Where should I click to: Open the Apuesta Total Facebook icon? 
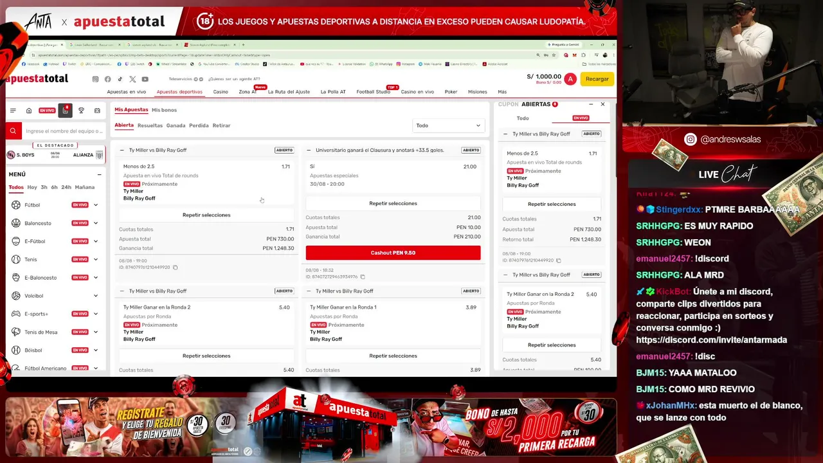point(108,79)
